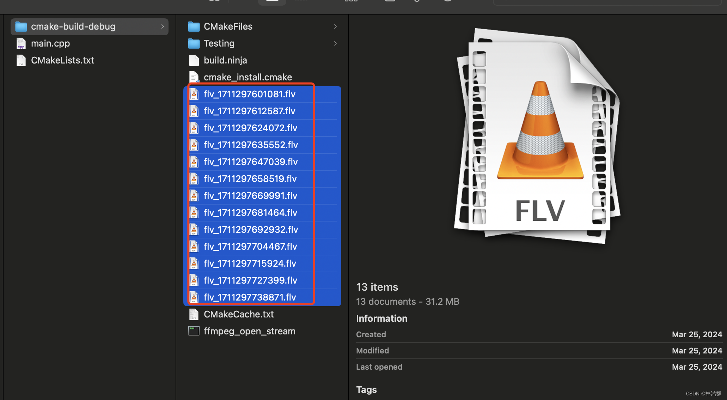The image size is (727, 400).
Task: Select flv_1711297669991.flv file name
Action: click(x=251, y=196)
